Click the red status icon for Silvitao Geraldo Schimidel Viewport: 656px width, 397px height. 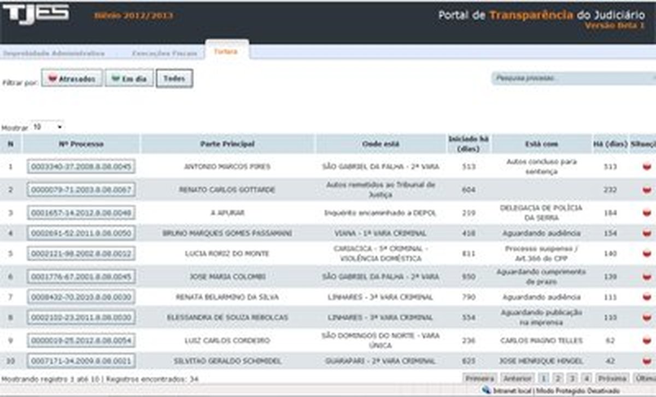pos(647,361)
